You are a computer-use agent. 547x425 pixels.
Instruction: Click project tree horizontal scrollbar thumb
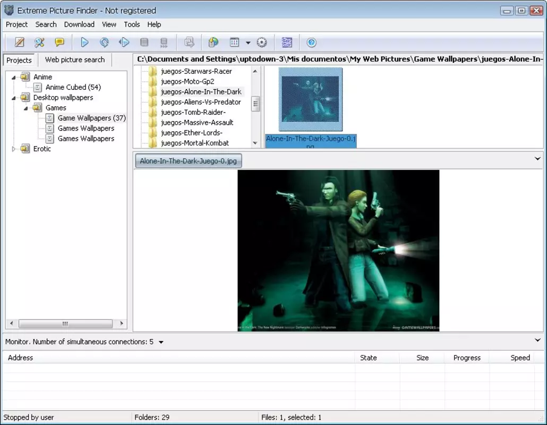pos(65,324)
